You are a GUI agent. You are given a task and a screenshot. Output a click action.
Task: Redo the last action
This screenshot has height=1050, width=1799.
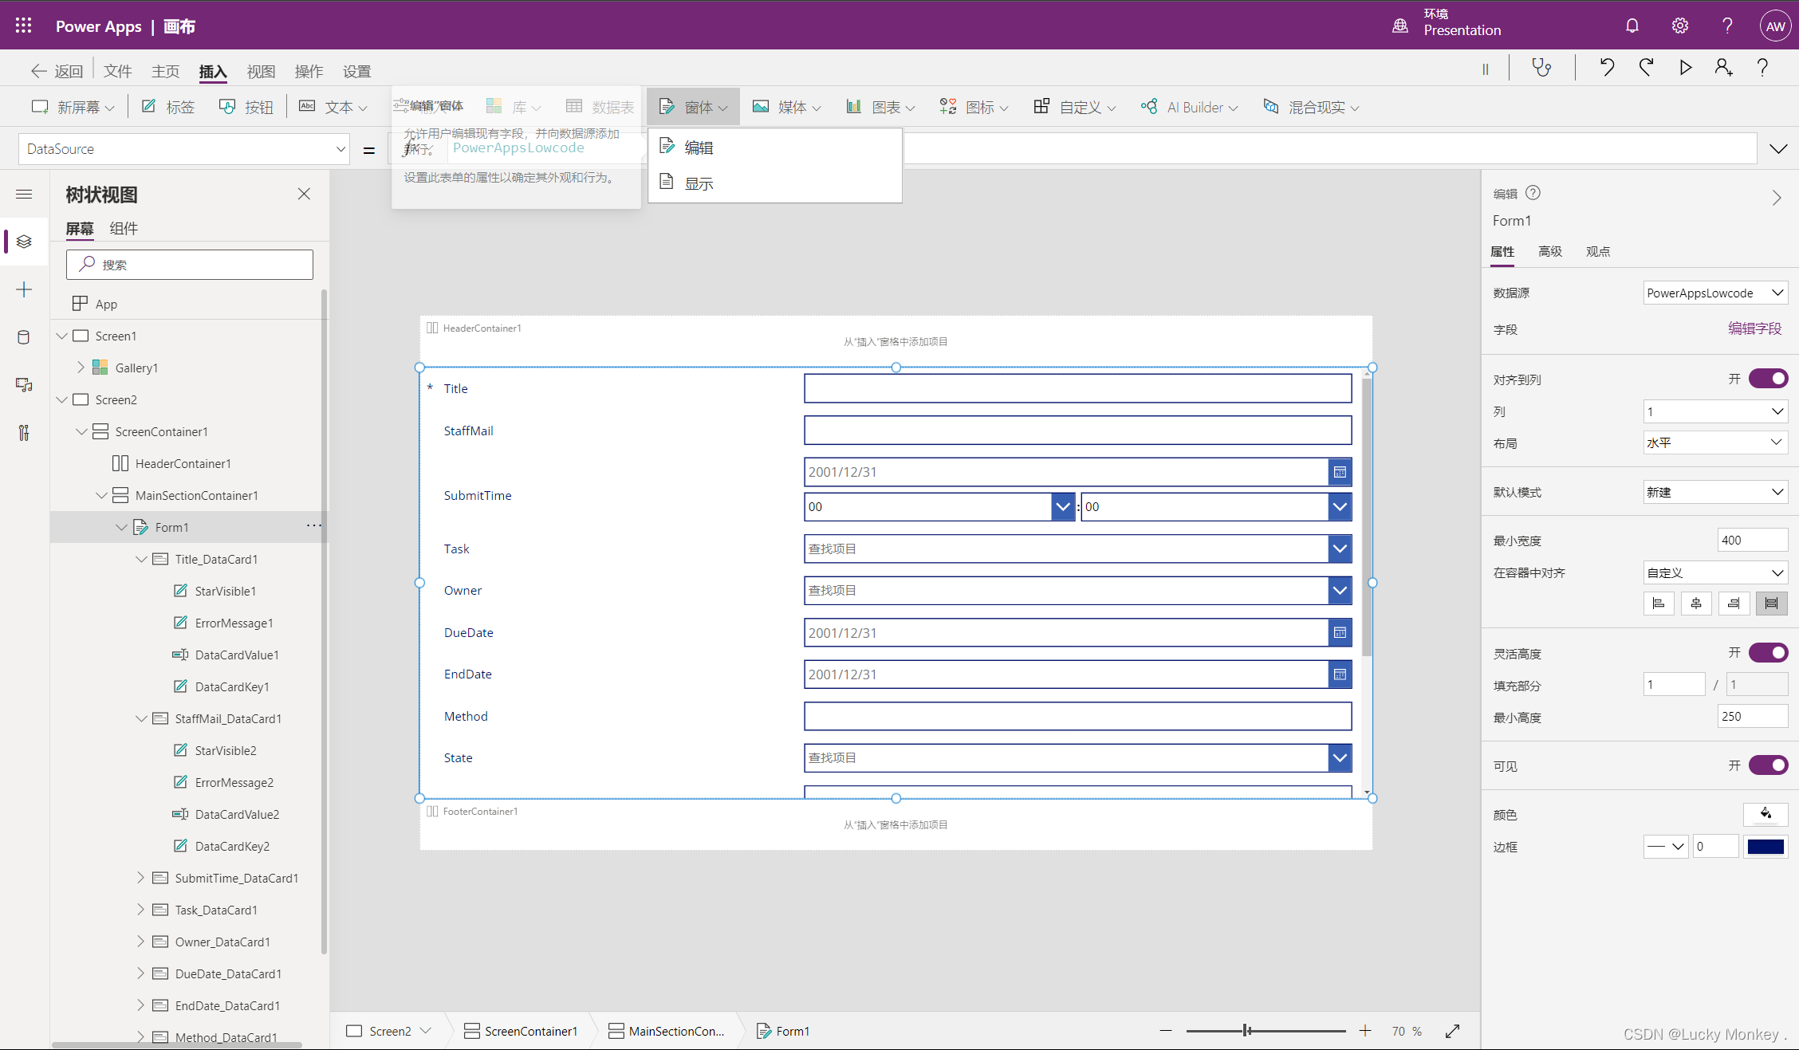(x=1646, y=68)
